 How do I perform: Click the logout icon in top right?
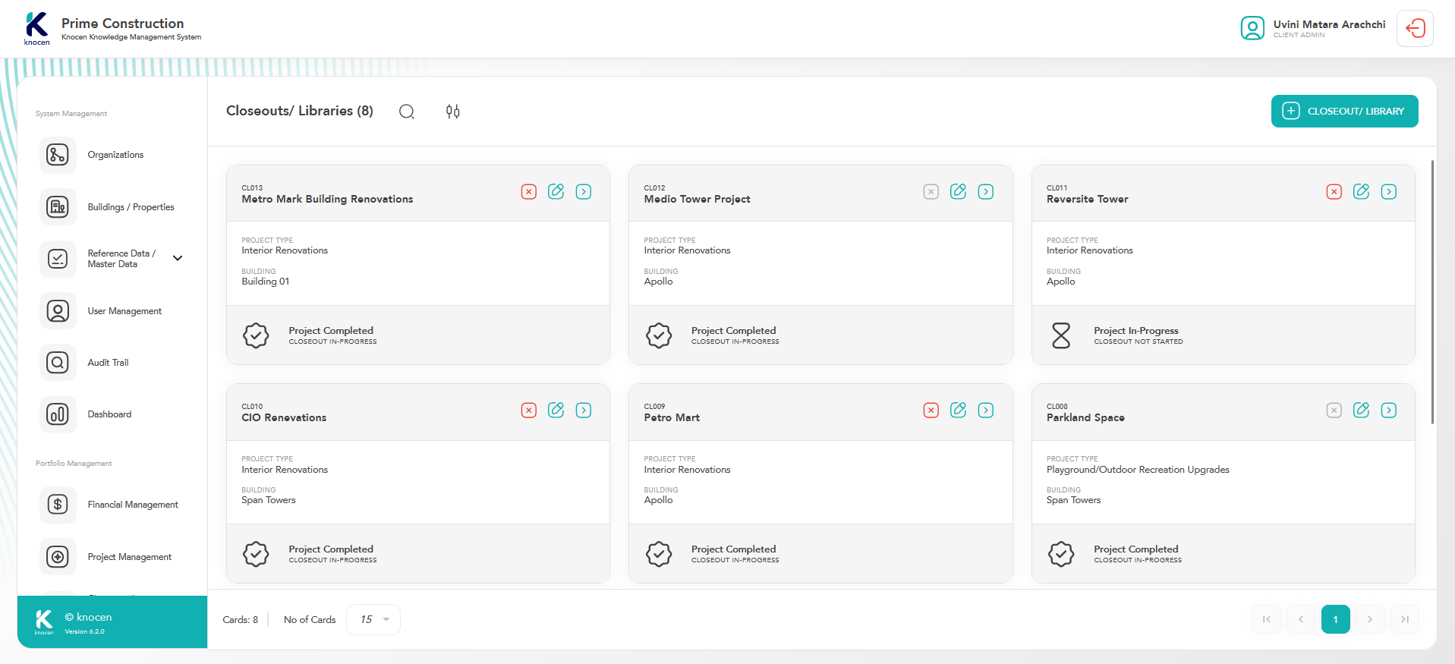[x=1415, y=29]
